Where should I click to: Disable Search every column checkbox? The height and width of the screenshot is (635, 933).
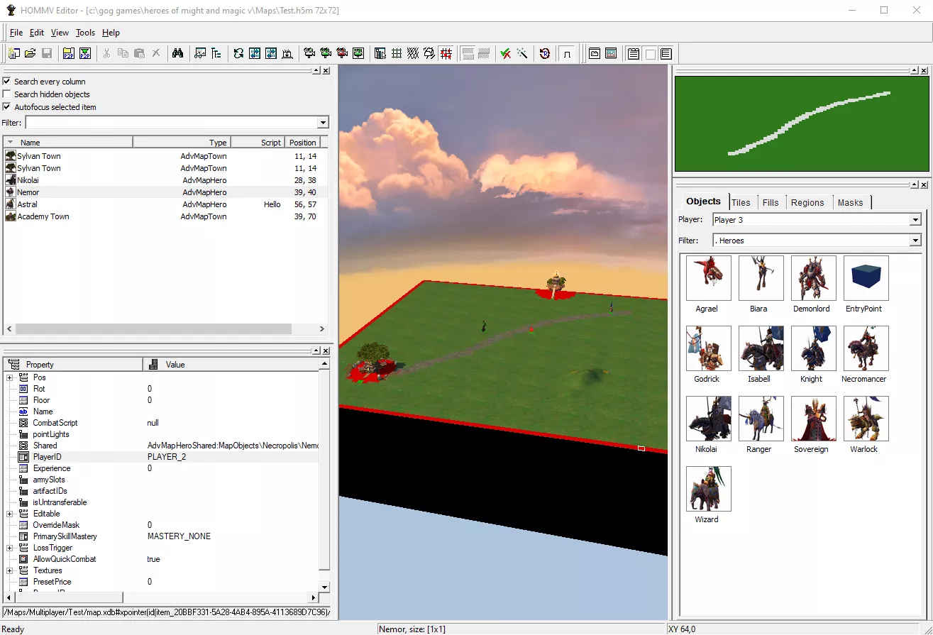tap(7, 82)
